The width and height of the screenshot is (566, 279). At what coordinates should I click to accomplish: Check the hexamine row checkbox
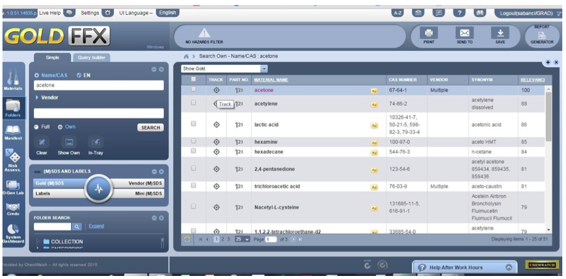coord(194,141)
